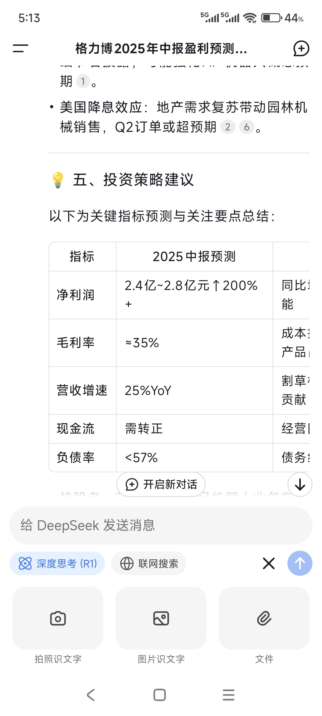This screenshot has width=322, height=716.
Task: Open camera for 拍照识文字
Action: point(58,618)
